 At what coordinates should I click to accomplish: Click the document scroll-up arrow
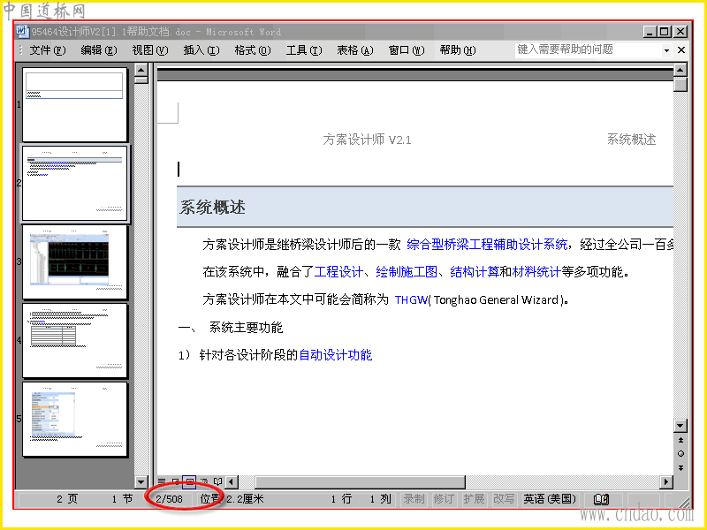pyautogui.click(x=680, y=70)
